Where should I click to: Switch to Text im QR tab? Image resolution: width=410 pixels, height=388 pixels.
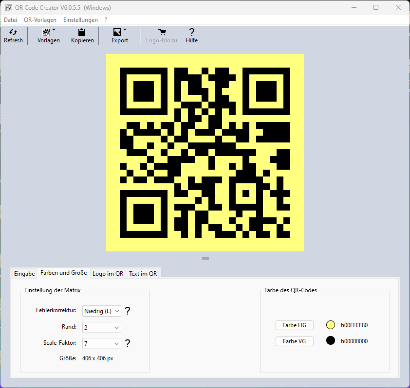(143, 274)
